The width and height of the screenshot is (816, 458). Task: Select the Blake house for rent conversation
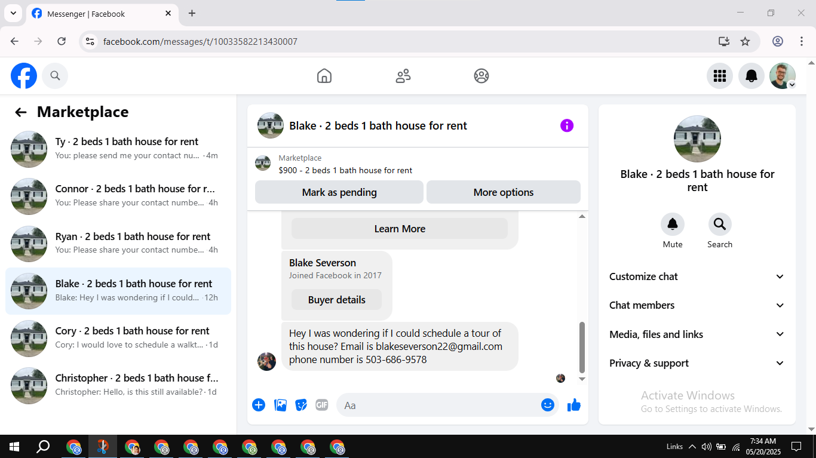coord(118,291)
